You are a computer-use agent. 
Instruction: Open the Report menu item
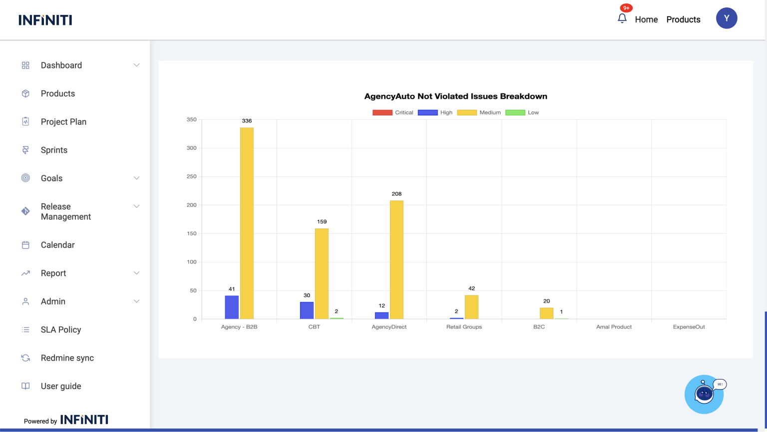(x=53, y=273)
